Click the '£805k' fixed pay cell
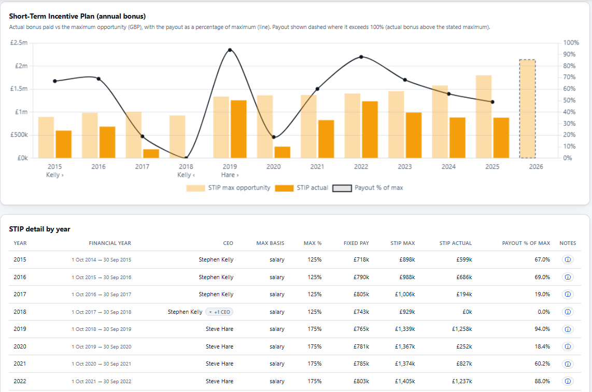Viewport: 592px width, 392px height. (361, 294)
